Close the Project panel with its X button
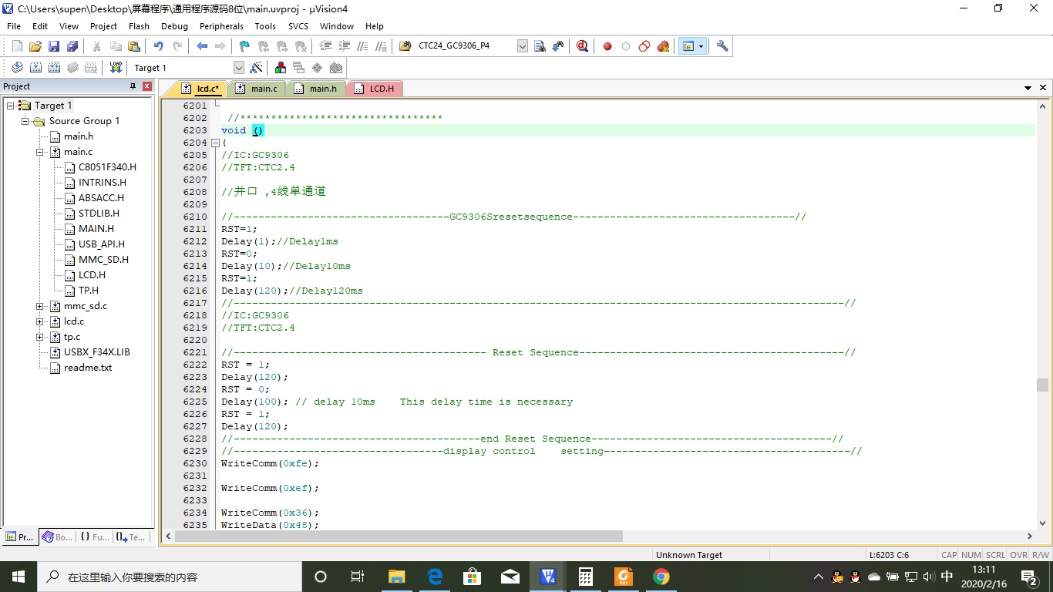Image resolution: width=1053 pixels, height=592 pixels. click(146, 86)
